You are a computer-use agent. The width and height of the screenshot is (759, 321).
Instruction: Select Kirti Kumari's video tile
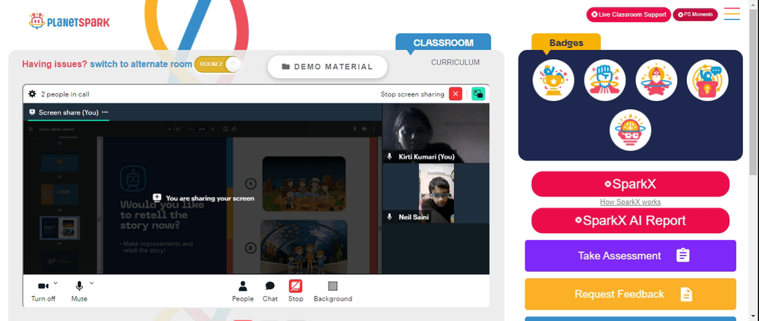(x=436, y=133)
